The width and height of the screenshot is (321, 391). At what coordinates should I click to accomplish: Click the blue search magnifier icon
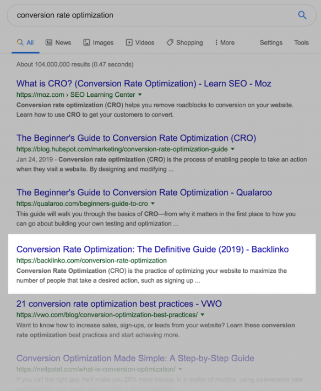coord(302,15)
